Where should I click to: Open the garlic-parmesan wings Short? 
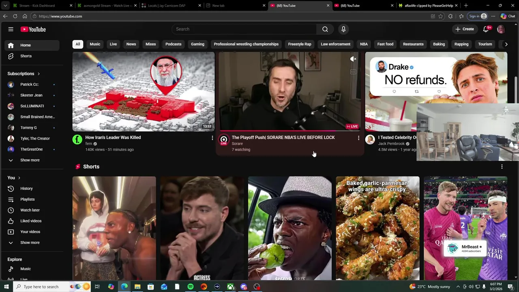point(377,228)
